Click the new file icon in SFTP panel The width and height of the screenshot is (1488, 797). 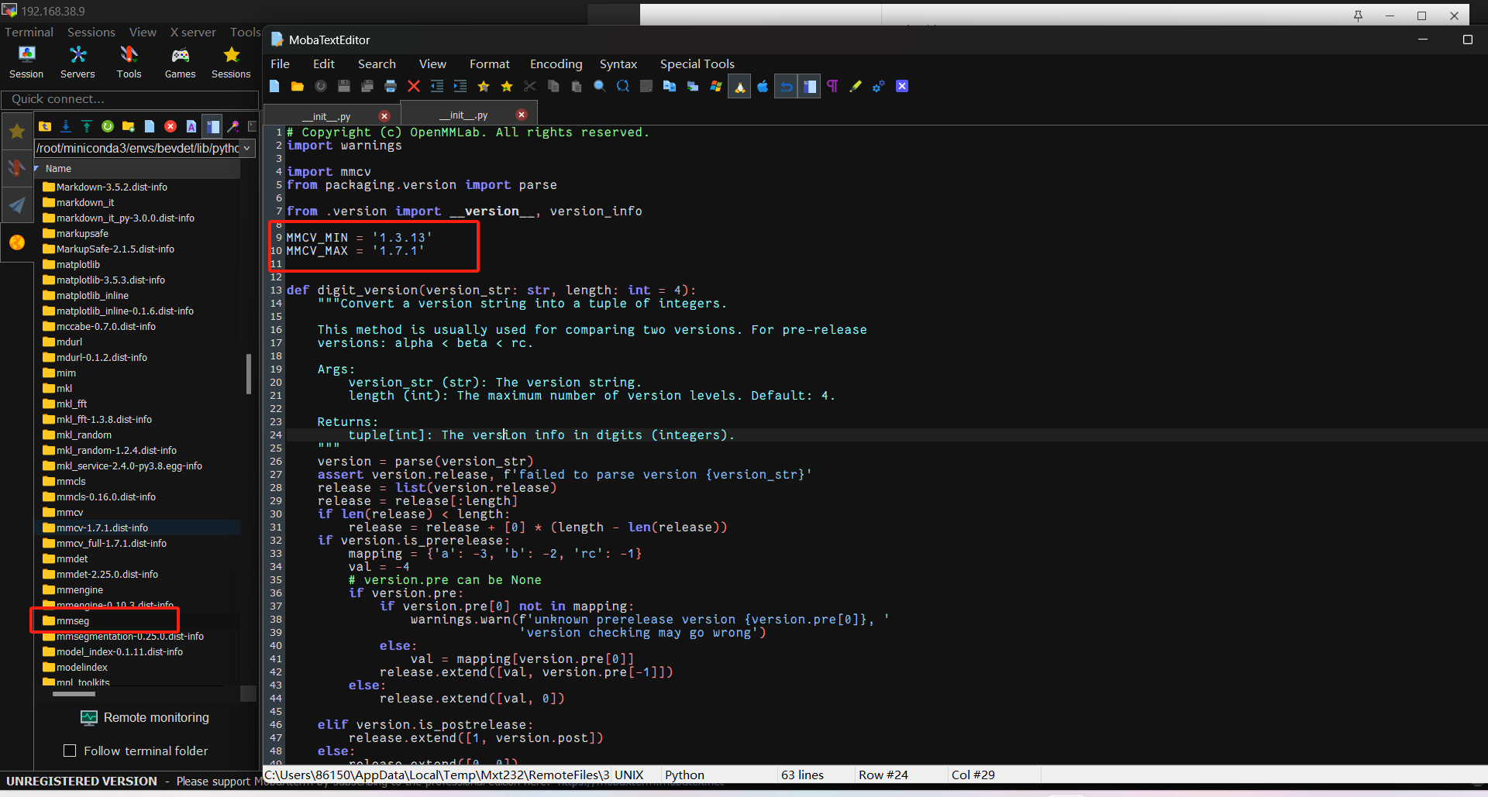[150, 126]
